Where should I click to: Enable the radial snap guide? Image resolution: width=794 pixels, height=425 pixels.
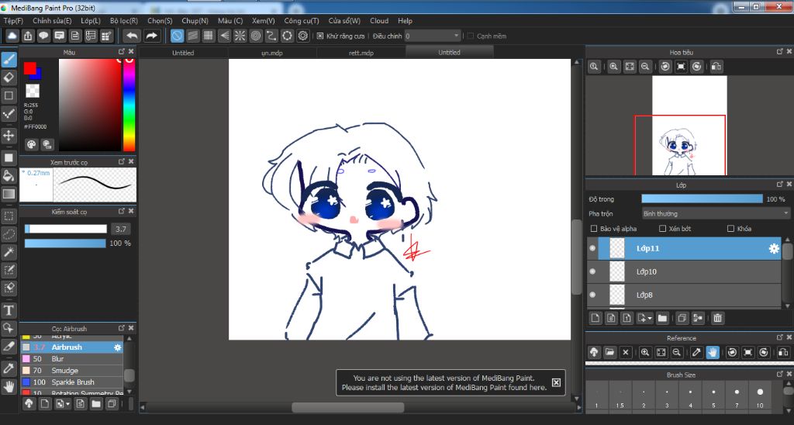click(x=240, y=36)
